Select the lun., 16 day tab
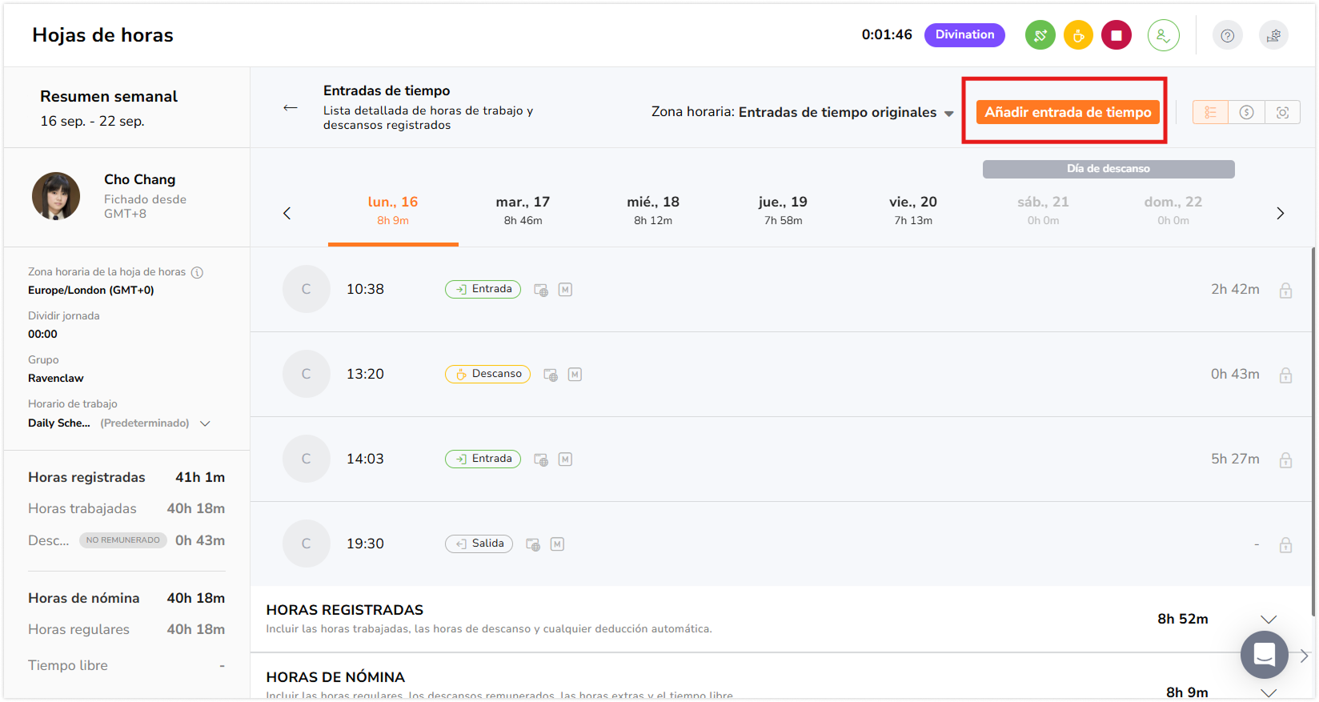Viewport: 1319px width, 702px height. tap(393, 211)
